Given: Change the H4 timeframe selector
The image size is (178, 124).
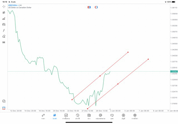Looking at the screenshot, I should point(4,42).
